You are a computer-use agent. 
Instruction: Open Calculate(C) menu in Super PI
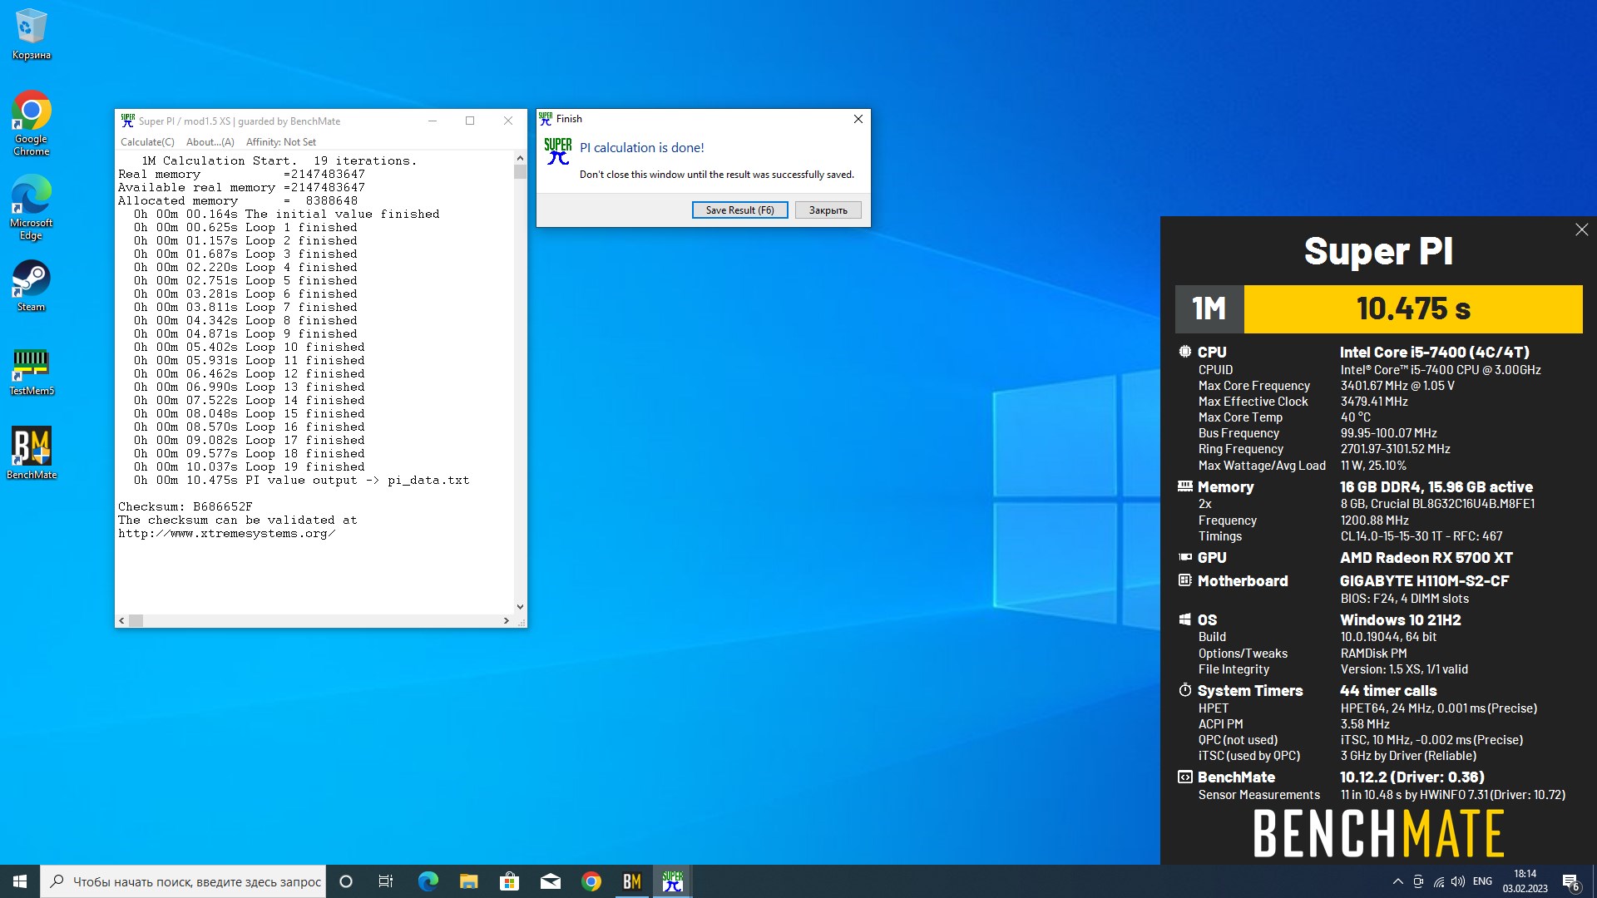[147, 142]
